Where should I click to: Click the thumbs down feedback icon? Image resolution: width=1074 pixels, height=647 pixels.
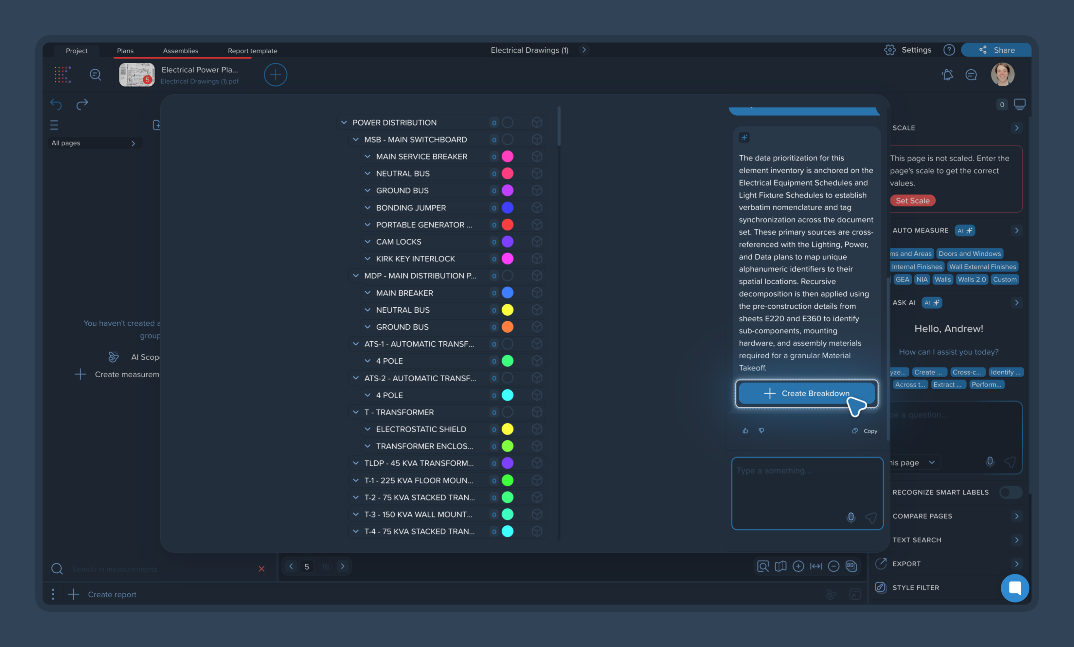tap(761, 431)
